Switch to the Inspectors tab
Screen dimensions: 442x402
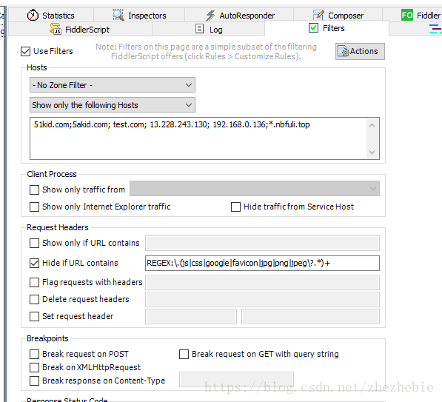coord(139,16)
